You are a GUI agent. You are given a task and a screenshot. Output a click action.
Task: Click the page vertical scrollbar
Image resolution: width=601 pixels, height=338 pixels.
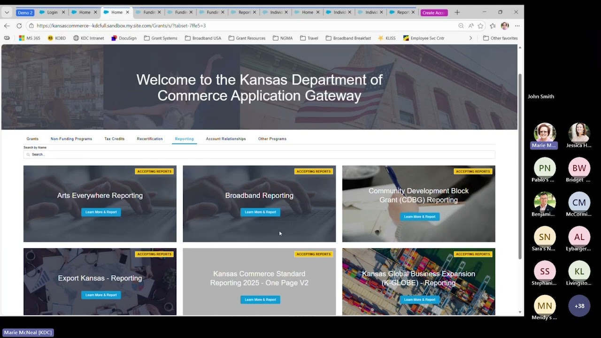tap(520, 167)
